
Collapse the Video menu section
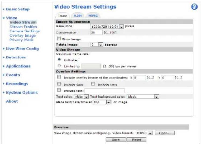click(x=12, y=18)
